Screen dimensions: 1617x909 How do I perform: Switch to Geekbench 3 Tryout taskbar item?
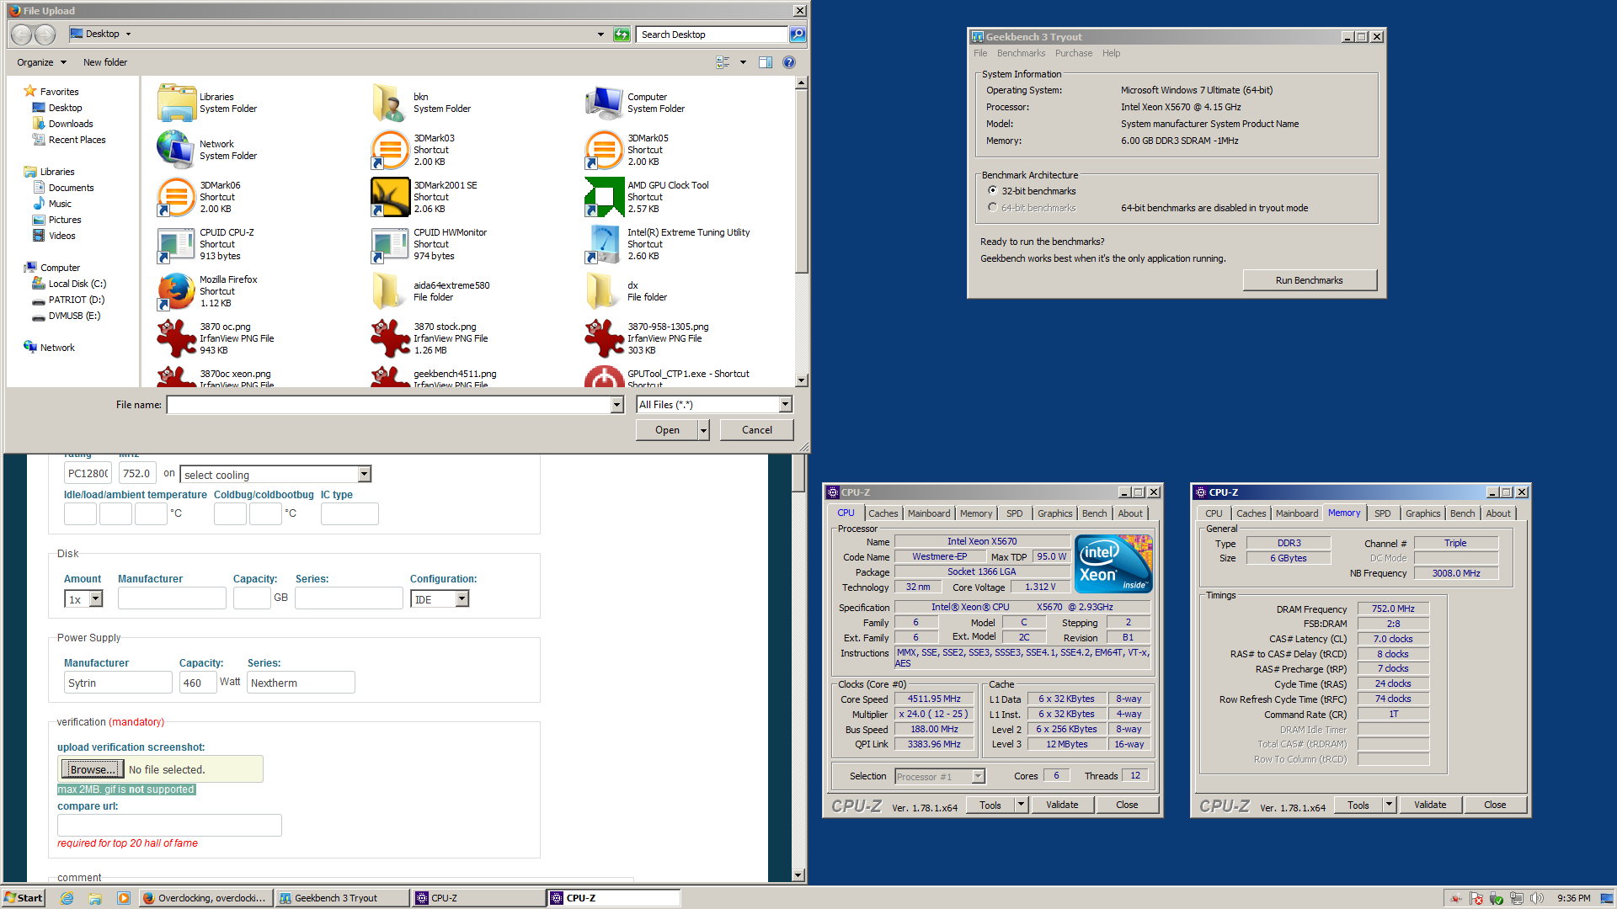(x=341, y=898)
